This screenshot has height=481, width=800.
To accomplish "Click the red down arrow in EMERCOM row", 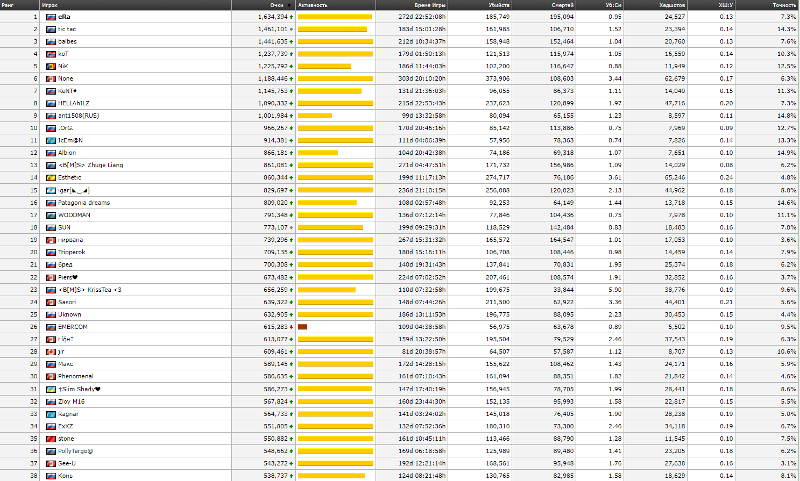I will 292,327.
